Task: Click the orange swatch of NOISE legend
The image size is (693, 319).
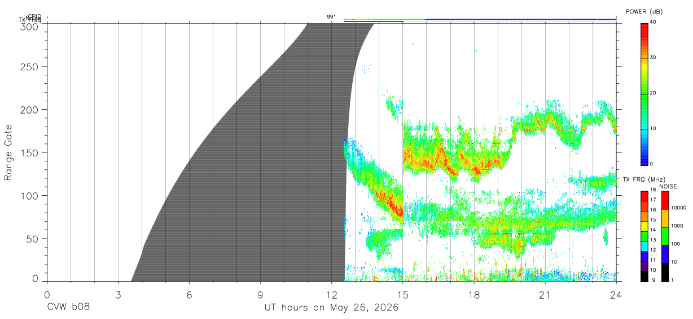Action: 665,218
